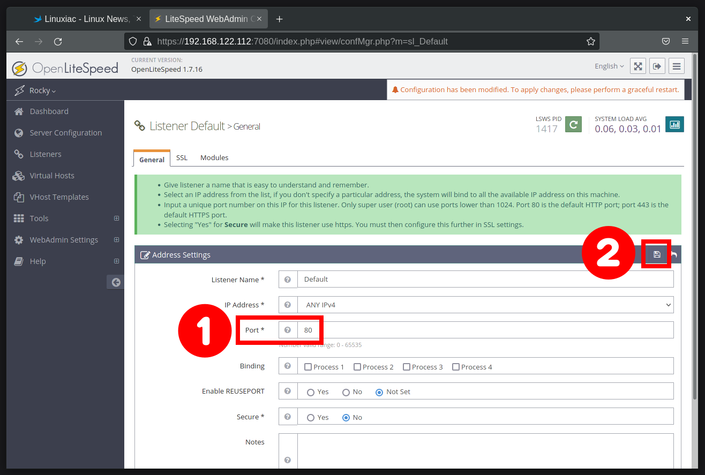This screenshot has height=475, width=705.
Task: Click the padlock site security icon
Action: point(147,41)
